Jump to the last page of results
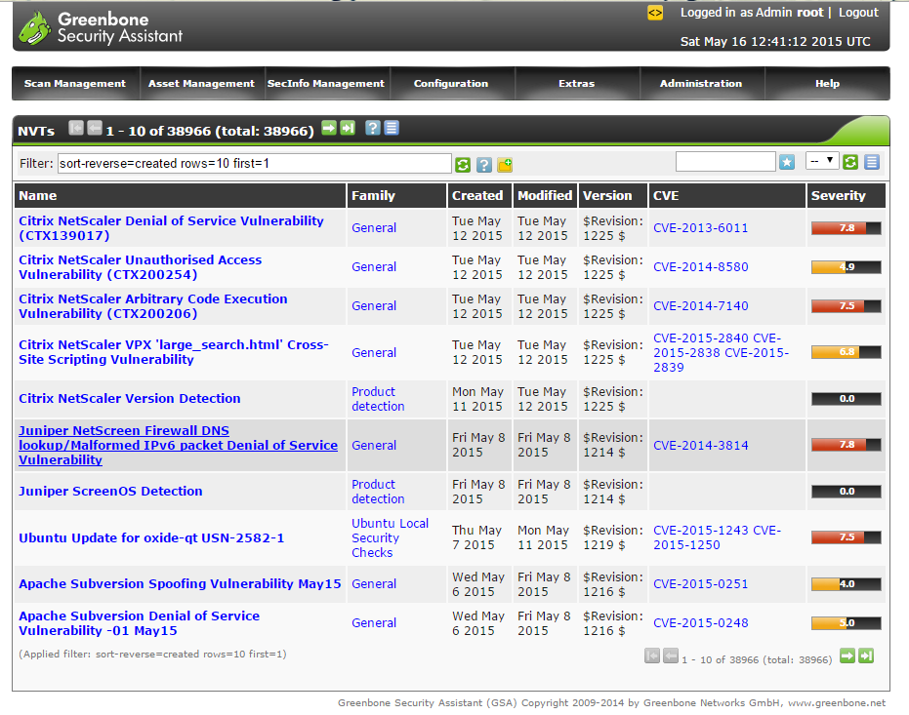This screenshot has width=909, height=715. pos(348,127)
